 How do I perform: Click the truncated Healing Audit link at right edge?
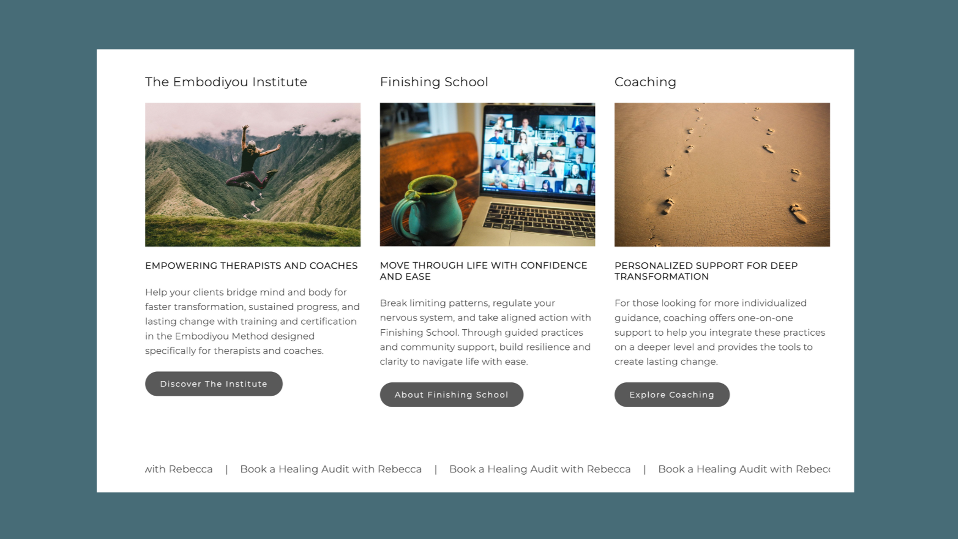tap(744, 469)
